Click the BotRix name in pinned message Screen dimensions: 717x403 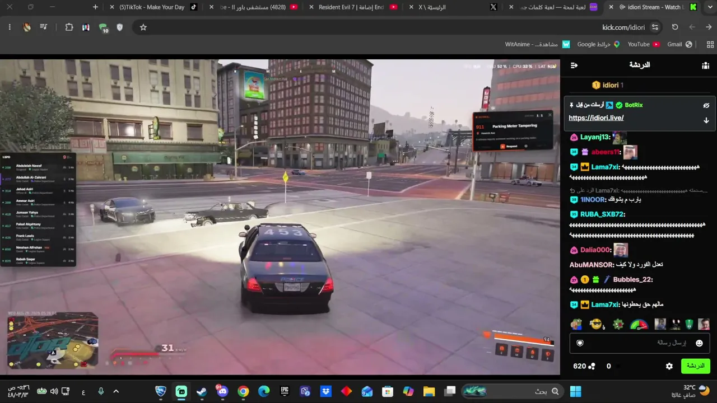(634, 105)
